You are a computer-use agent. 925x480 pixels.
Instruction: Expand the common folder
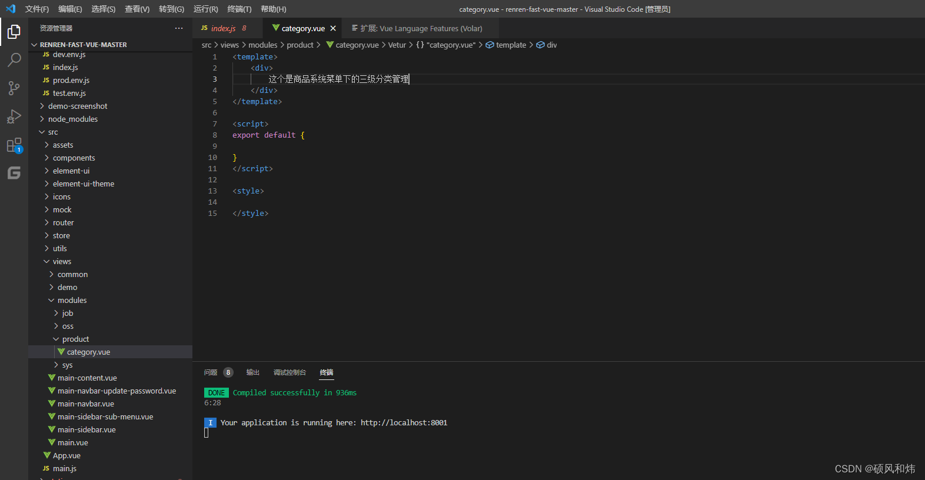pyautogui.click(x=111, y=274)
